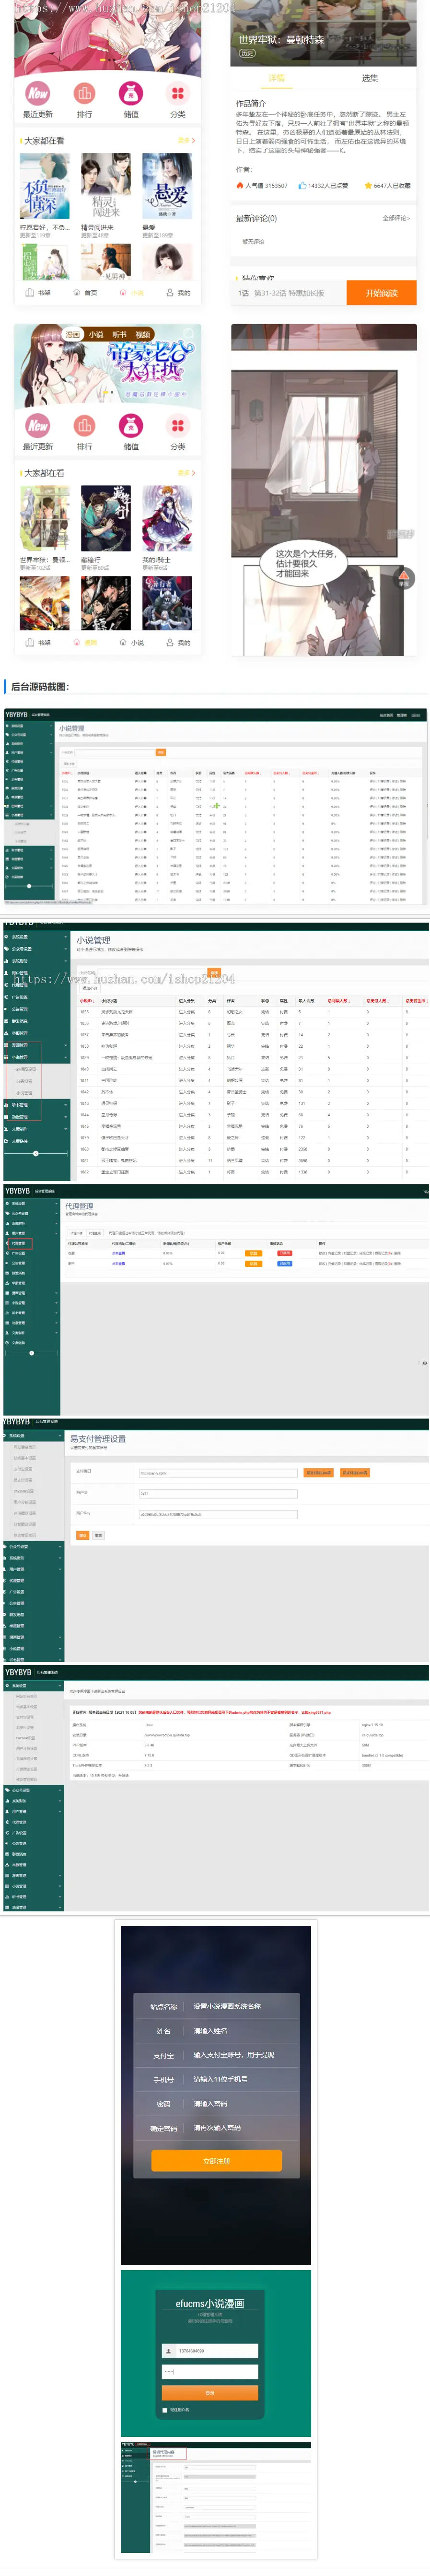Switch to 小说 in the nav bar beside 漫画

pos(131,643)
